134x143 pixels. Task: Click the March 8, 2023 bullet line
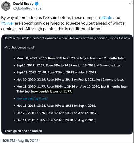click(71, 58)
